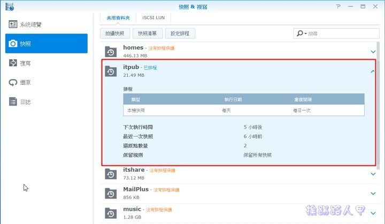Click the 73.12 MB size text

pyautogui.click(x=134, y=178)
